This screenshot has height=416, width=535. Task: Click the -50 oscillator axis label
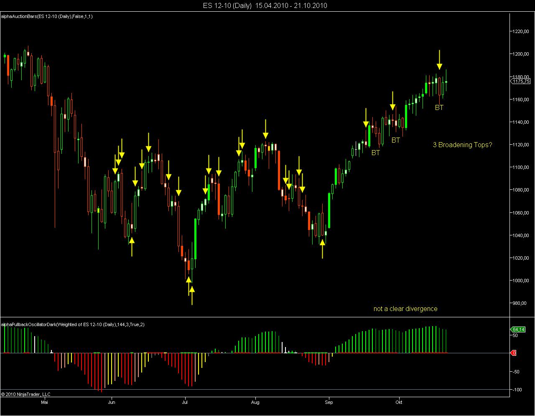pos(516,372)
